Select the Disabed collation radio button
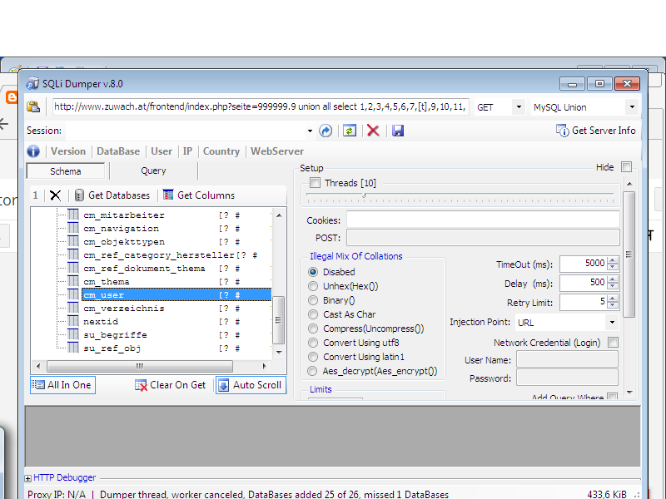Screen dimensions: 666x499 click(x=313, y=272)
